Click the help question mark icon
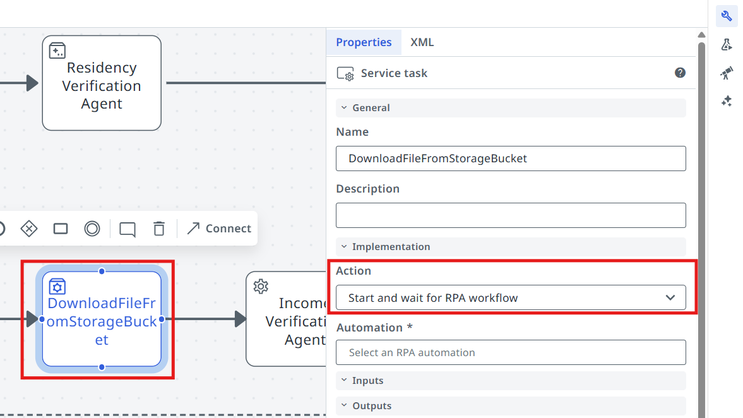This screenshot has height=418, width=743. 680,73
